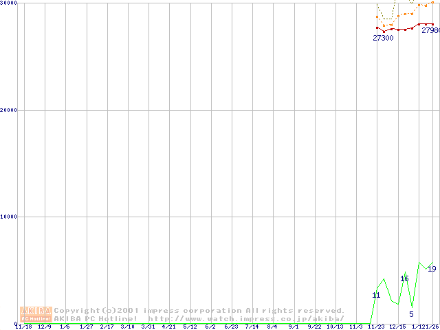Select the 12/15 date on the x-axis

tap(397, 327)
